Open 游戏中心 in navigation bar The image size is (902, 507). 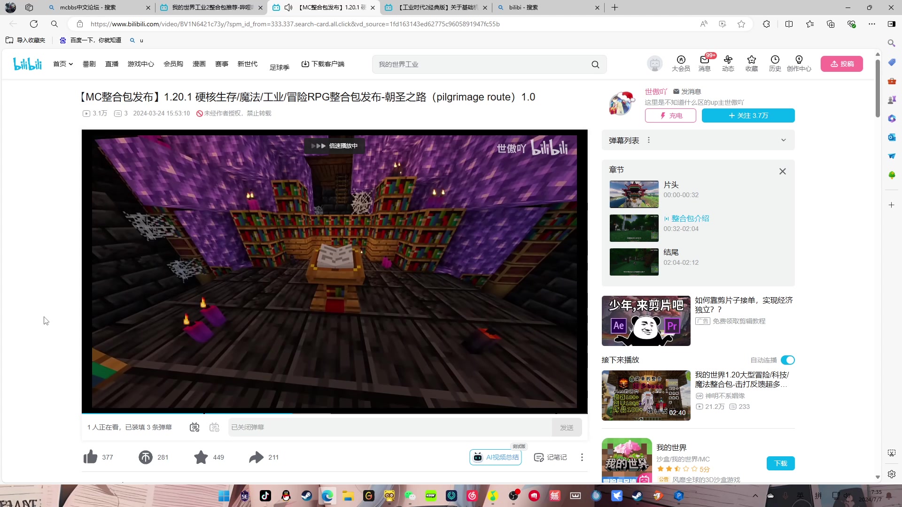[140, 64]
